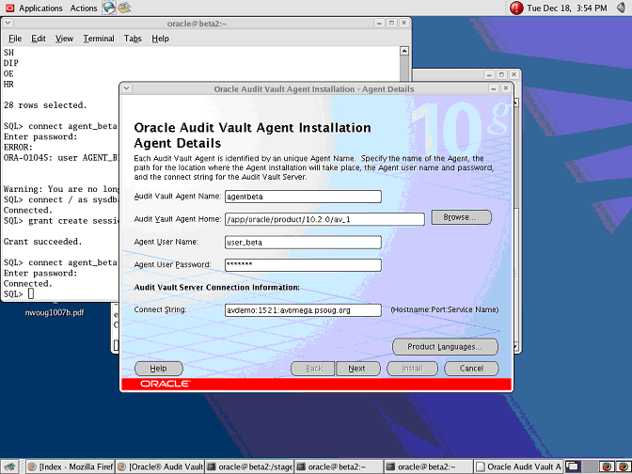Open the clock showing Tue Dec 18

click(567, 8)
